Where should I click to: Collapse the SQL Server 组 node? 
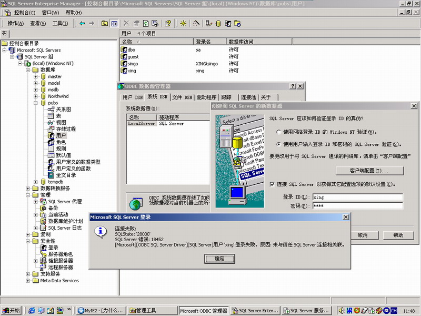click(12, 57)
